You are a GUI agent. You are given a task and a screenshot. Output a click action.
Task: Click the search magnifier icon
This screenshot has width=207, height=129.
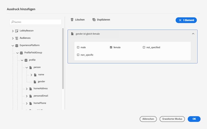tap(12, 22)
